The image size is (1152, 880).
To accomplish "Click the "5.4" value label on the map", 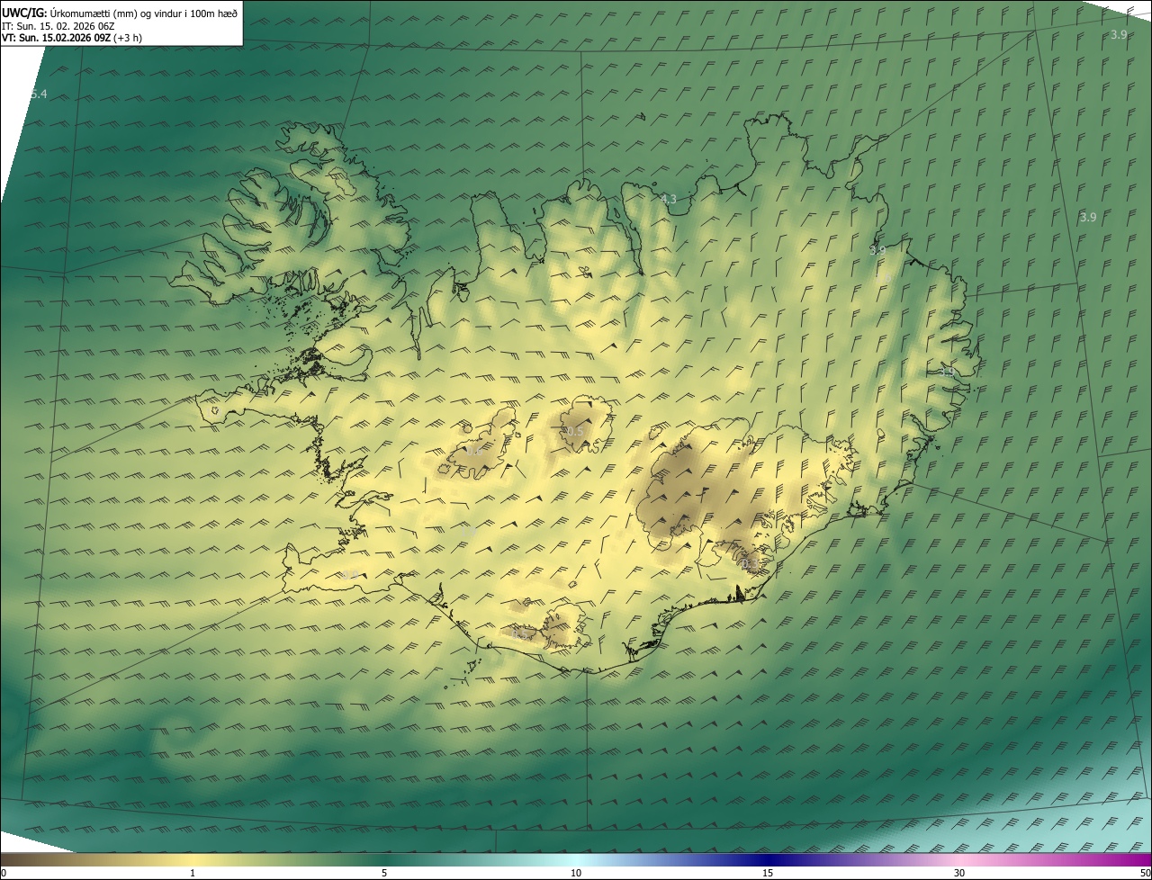I will [x=39, y=94].
